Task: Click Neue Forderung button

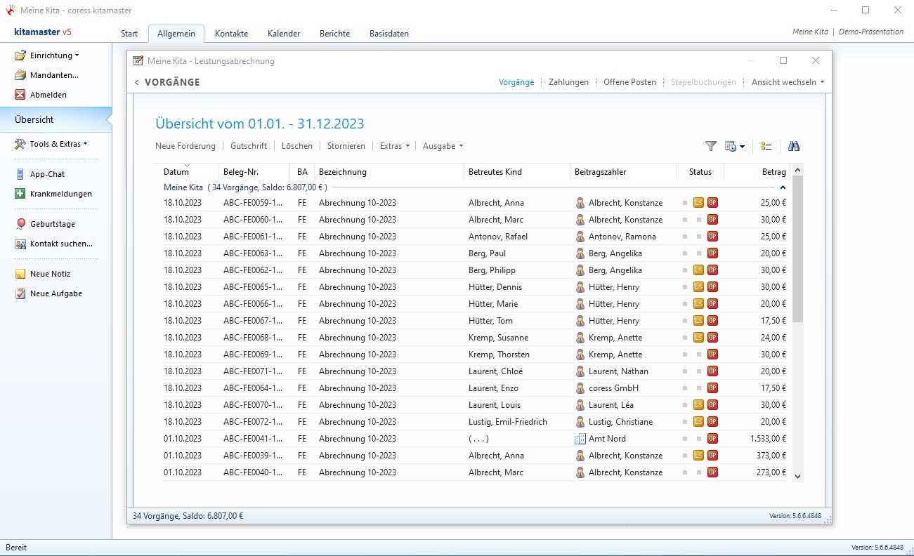Action: click(x=185, y=146)
